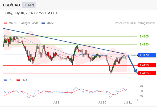Click the 9MA legend red swatch
The width and height of the screenshot is (157, 107).
18,80
